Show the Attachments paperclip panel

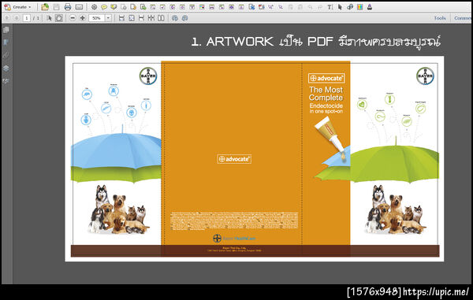[6, 55]
